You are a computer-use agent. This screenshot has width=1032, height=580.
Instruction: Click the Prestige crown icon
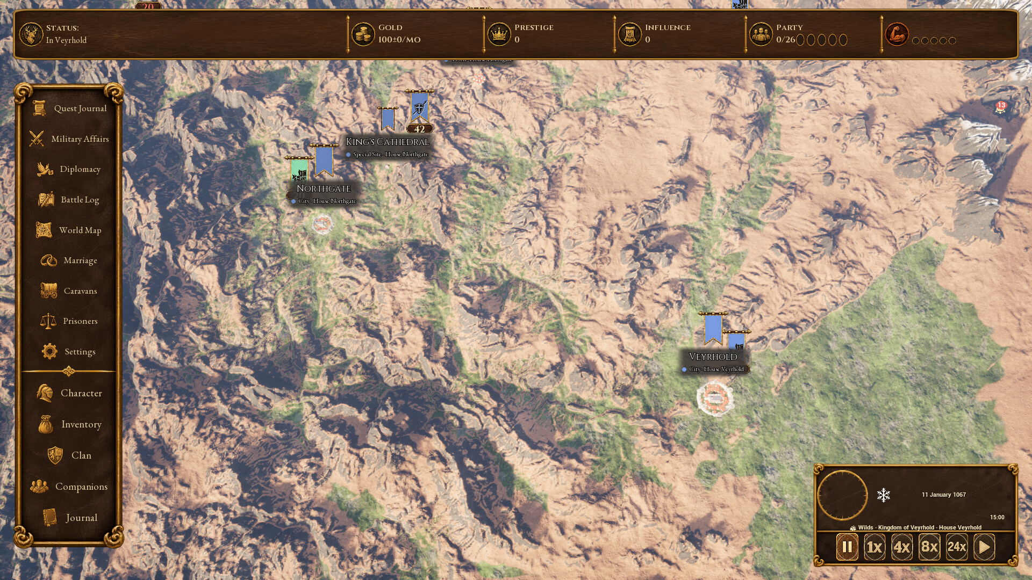pyautogui.click(x=499, y=34)
